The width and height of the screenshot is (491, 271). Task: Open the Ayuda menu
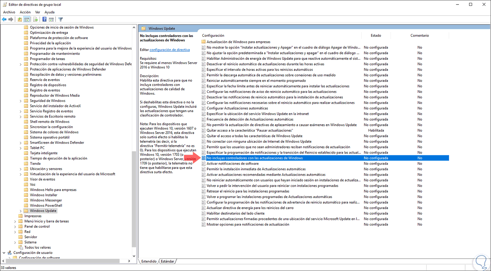pyautogui.click(x=49, y=12)
